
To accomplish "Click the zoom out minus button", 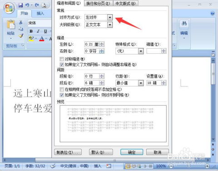I will [171, 166].
